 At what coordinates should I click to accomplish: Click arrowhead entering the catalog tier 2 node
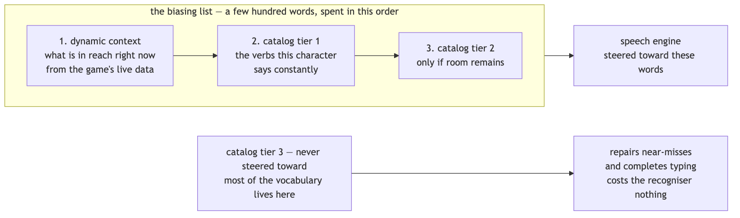click(x=396, y=56)
